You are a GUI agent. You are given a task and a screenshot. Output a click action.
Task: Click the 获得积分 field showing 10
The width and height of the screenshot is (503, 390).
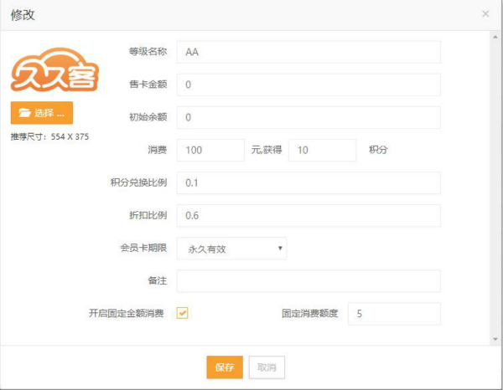322,150
